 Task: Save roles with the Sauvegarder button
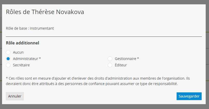pos(189,96)
